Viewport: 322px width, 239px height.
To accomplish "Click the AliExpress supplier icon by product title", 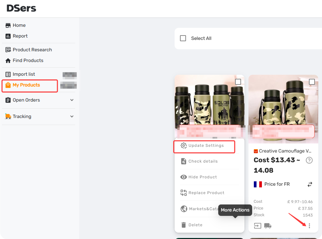I will (256, 151).
